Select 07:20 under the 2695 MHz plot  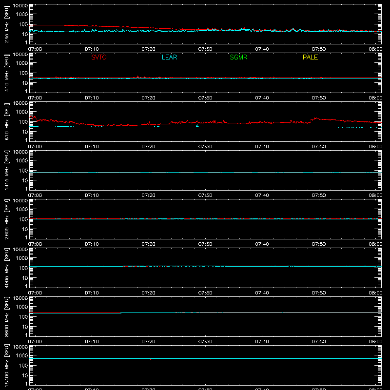click(x=149, y=244)
